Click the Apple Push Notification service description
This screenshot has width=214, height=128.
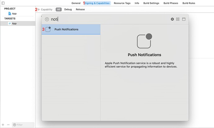[141, 65]
